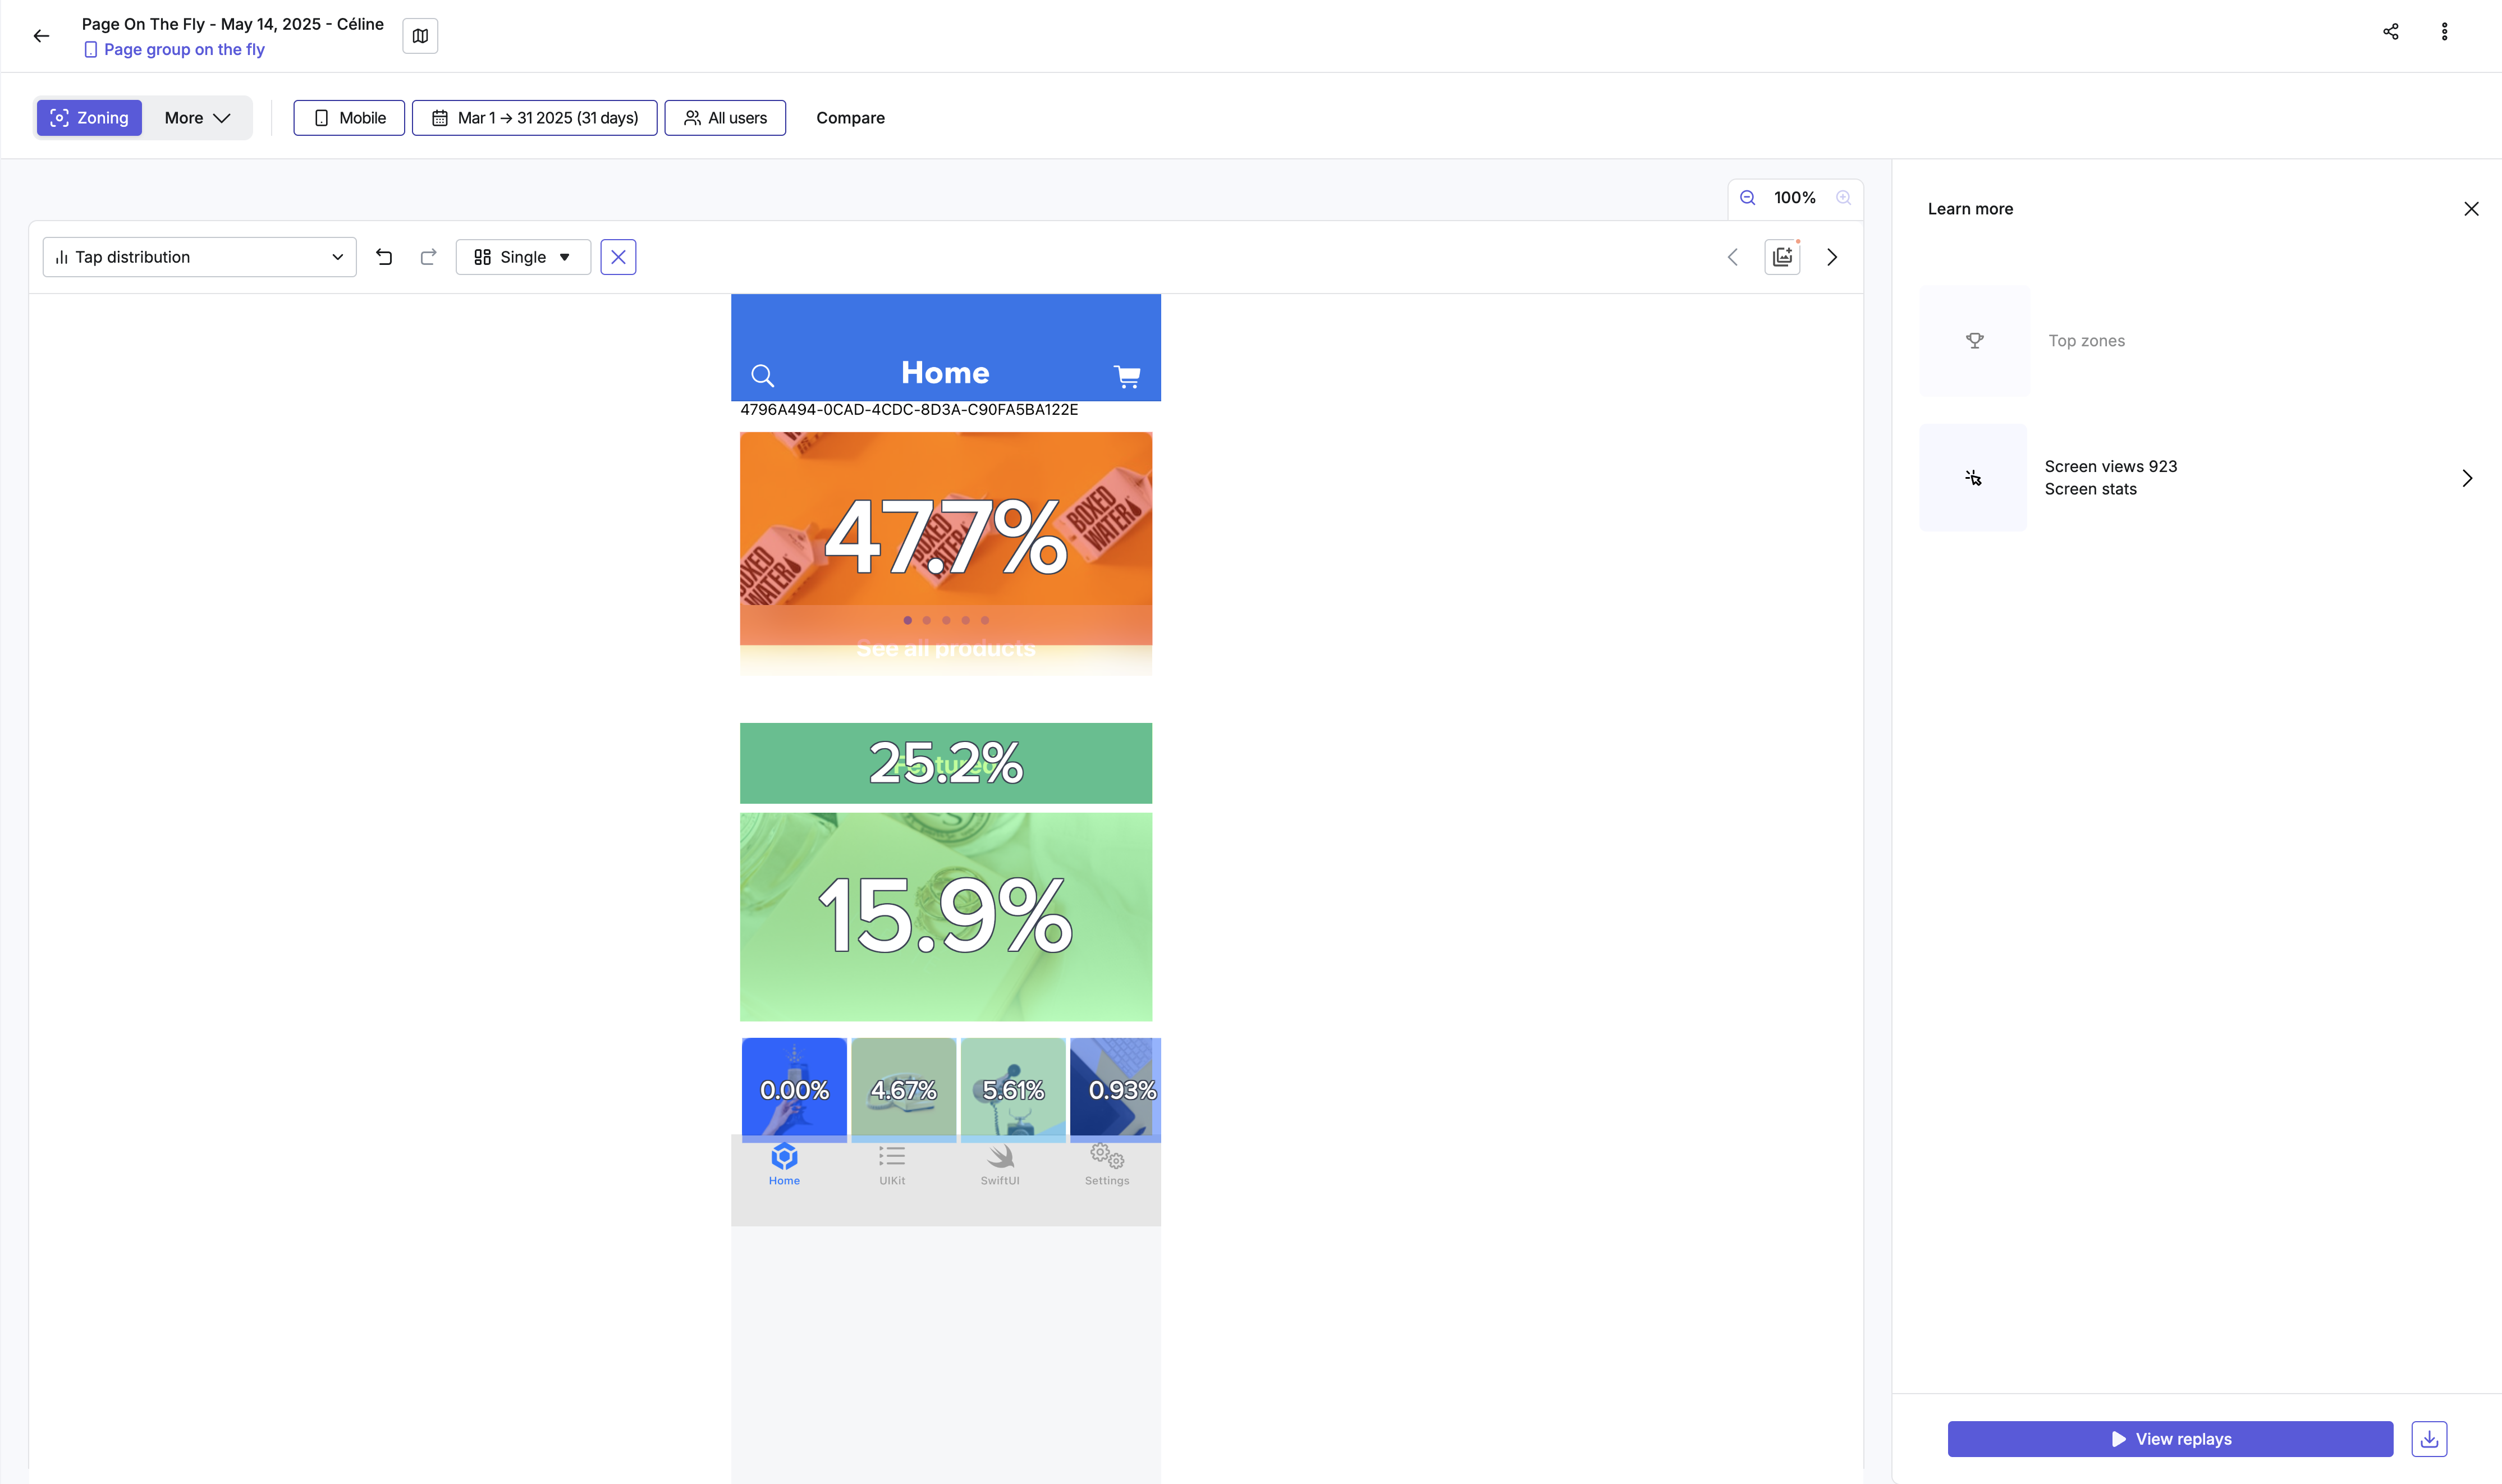Open the Single view mode dropdown
This screenshot has width=2502, height=1484.
click(x=523, y=257)
